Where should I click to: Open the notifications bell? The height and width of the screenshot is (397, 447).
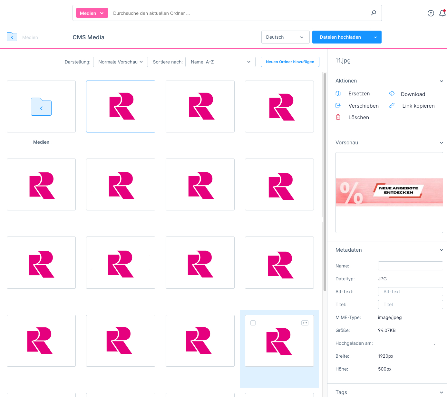tap(442, 13)
